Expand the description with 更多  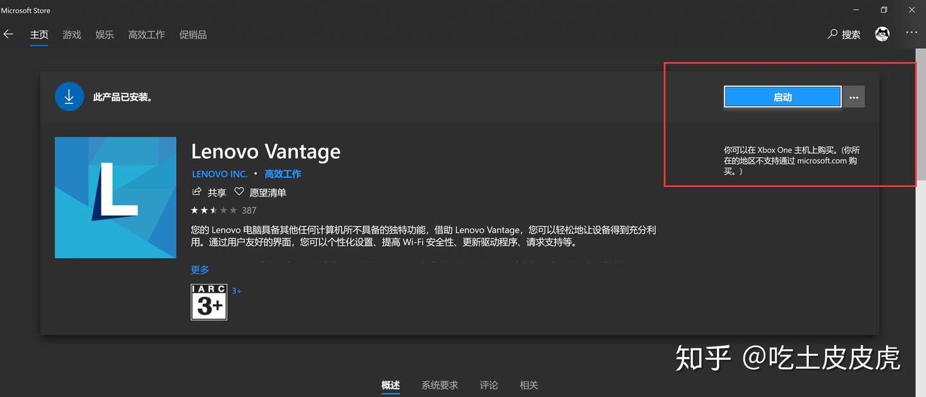tap(199, 270)
